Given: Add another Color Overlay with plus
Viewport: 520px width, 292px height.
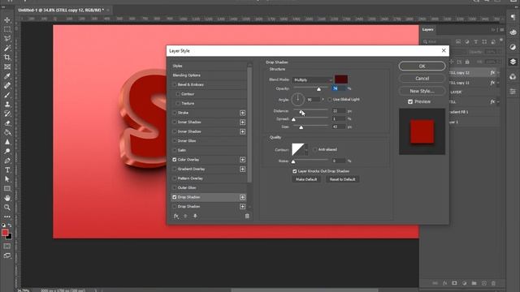Looking at the screenshot, I should [x=243, y=160].
